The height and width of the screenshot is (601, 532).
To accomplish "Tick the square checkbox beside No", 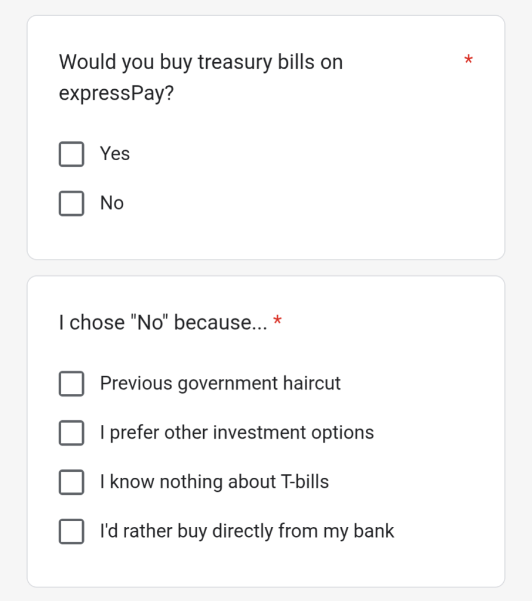I will point(71,203).
